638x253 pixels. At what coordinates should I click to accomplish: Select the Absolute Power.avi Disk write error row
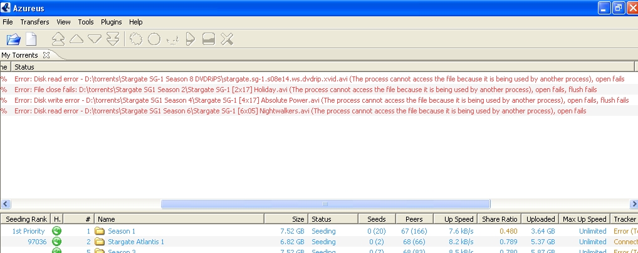click(x=319, y=100)
